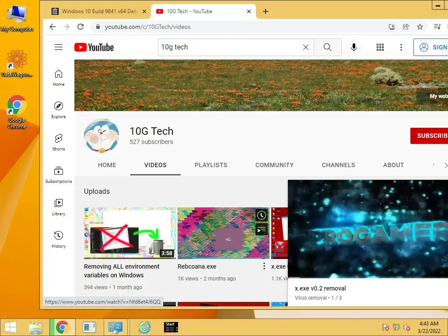This screenshot has width=448, height=336.
Task: Open the three-dot menu for Rebcoana.exe
Action: click(x=264, y=266)
